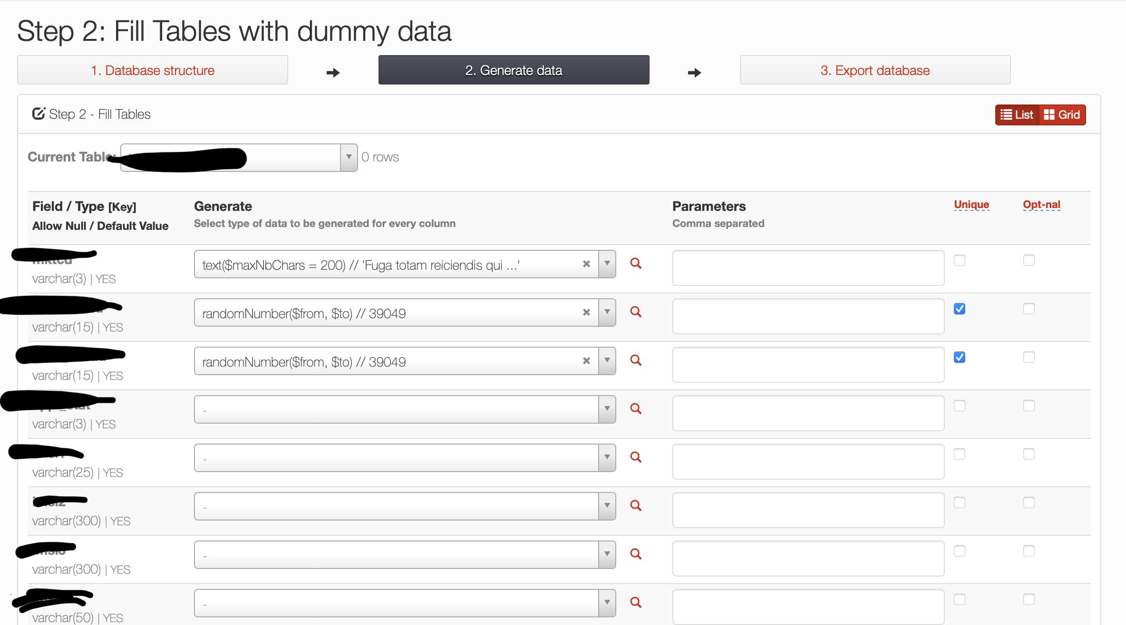Click the Unique column header link
This screenshot has width=1126, height=625.
[971, 205]
